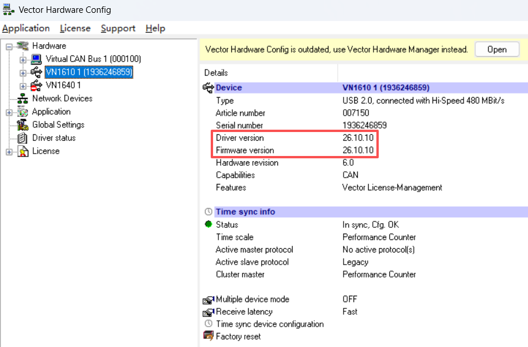This screenshot has width=528, height=347.
Task: Click the Hardware revision value 6.0
Action: coord(348,162)
